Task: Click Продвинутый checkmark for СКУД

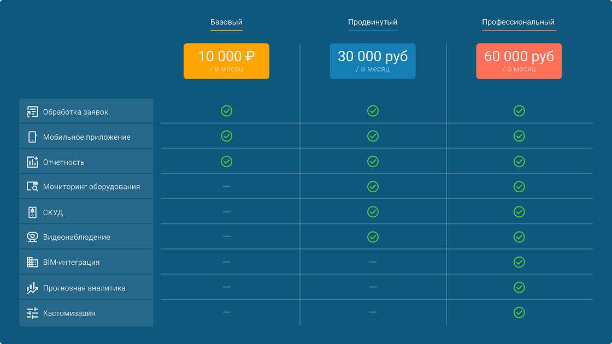Action: (373, 212)
